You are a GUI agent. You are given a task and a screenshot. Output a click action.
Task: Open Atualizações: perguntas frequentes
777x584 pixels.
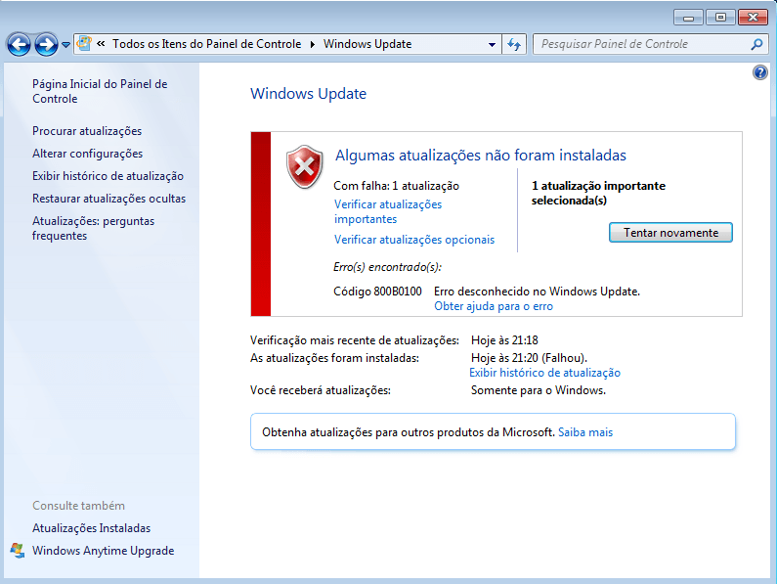(x=93, y=228)
